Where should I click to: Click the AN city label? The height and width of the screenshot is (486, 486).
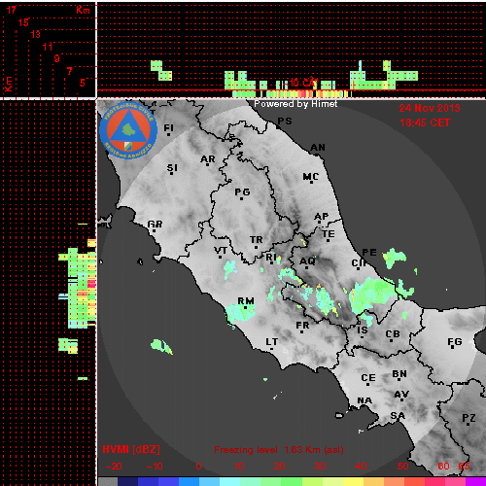[318, 148]
